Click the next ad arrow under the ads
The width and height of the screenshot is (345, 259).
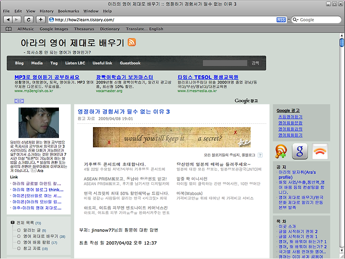[x=22, y=101]
